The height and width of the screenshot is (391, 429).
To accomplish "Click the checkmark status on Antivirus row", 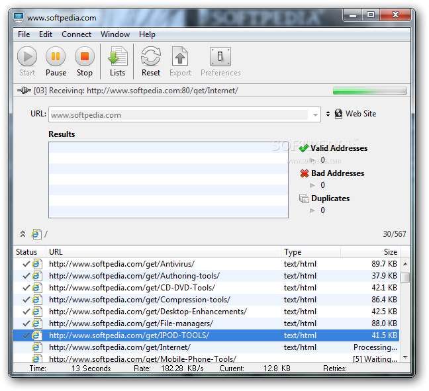I will 26,264.
